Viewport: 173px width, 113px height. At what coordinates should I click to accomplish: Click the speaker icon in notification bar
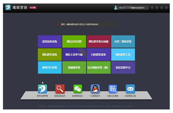coord(59,24)
